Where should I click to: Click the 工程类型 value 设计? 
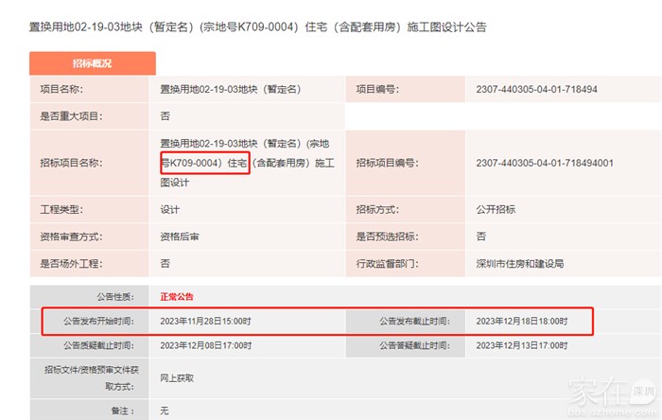click(170, 209)
